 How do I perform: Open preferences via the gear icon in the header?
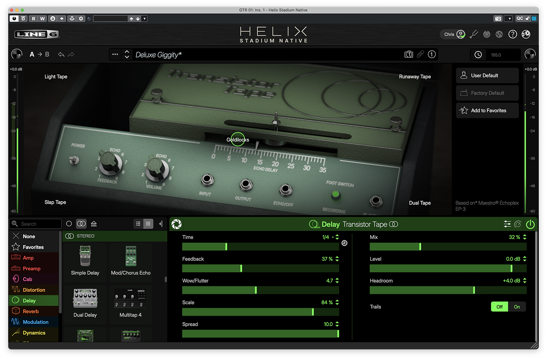click(x=526, y=34)
